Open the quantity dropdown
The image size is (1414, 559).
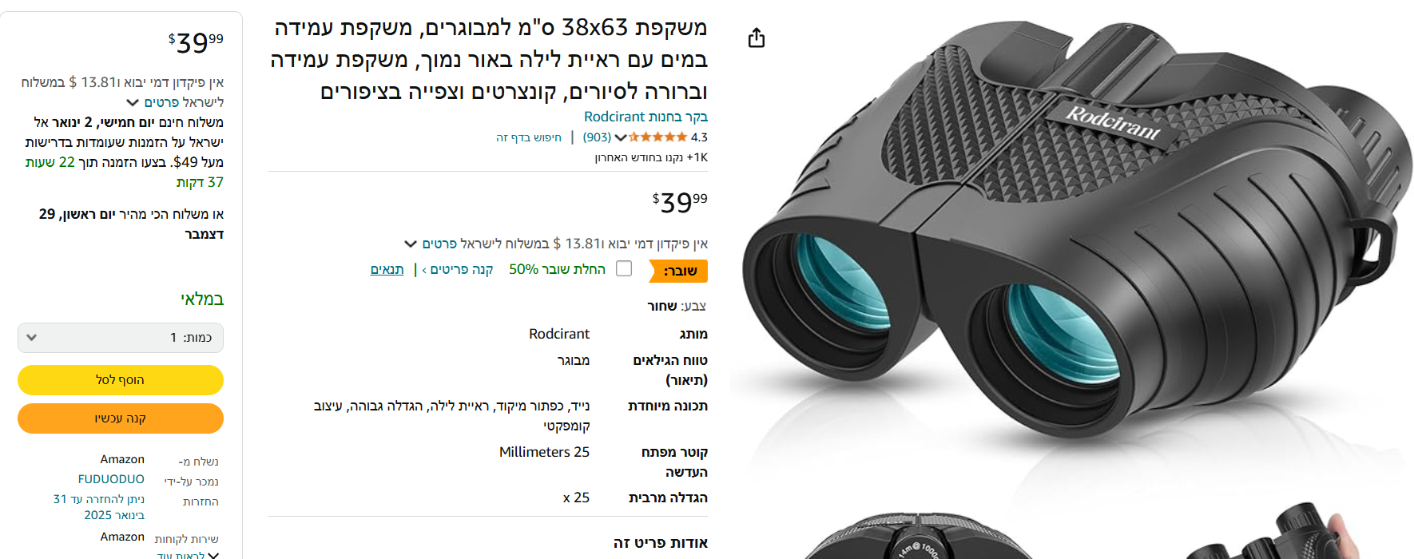pos(121,338)
